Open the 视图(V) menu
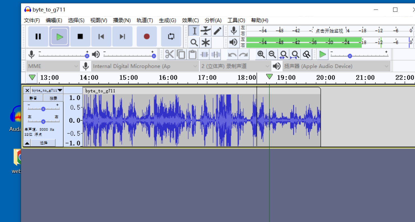 tap(99, 20)
